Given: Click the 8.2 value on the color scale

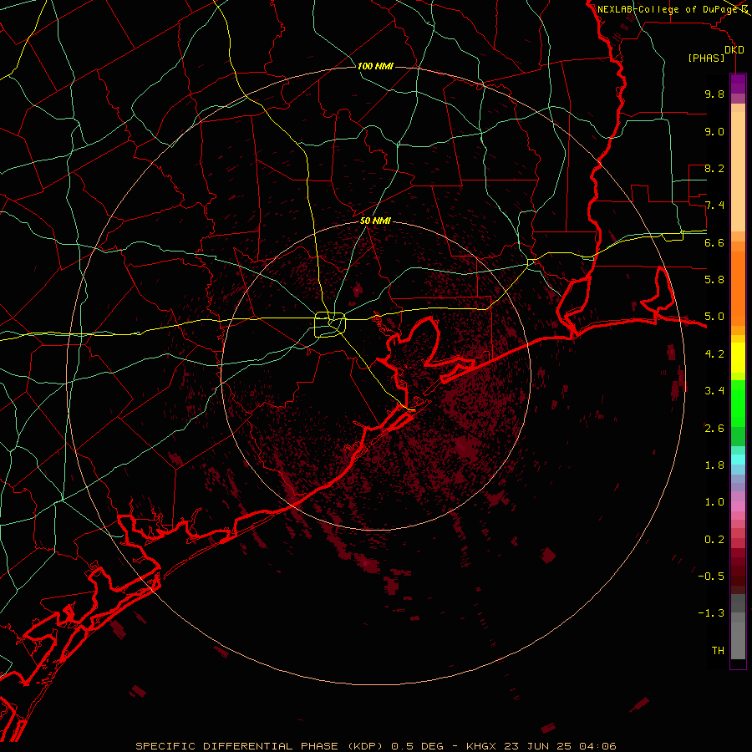Looking at the screenshot, I should [x=714, y=168].
